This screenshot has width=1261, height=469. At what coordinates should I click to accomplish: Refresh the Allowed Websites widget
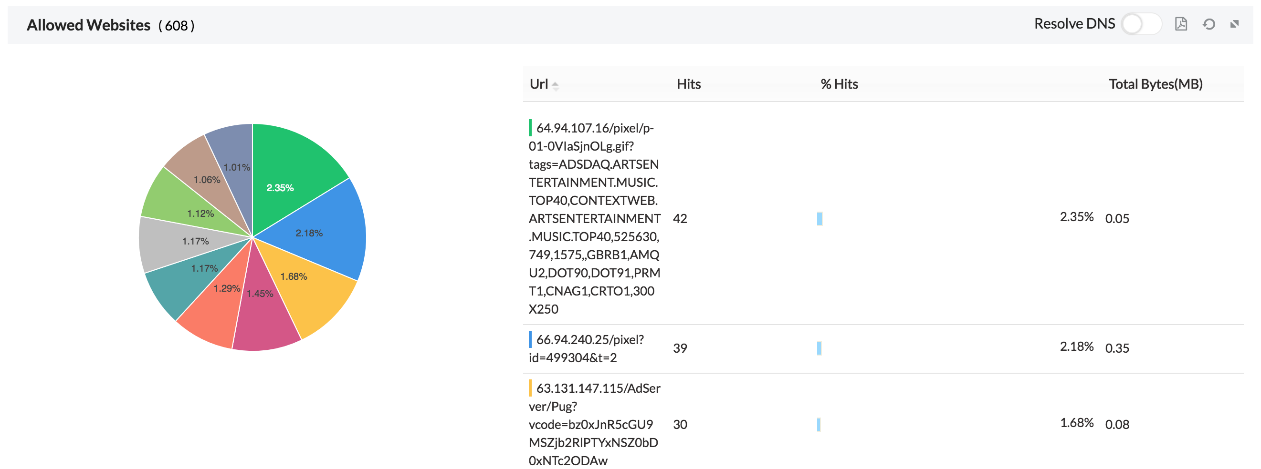coord(1209,23)
